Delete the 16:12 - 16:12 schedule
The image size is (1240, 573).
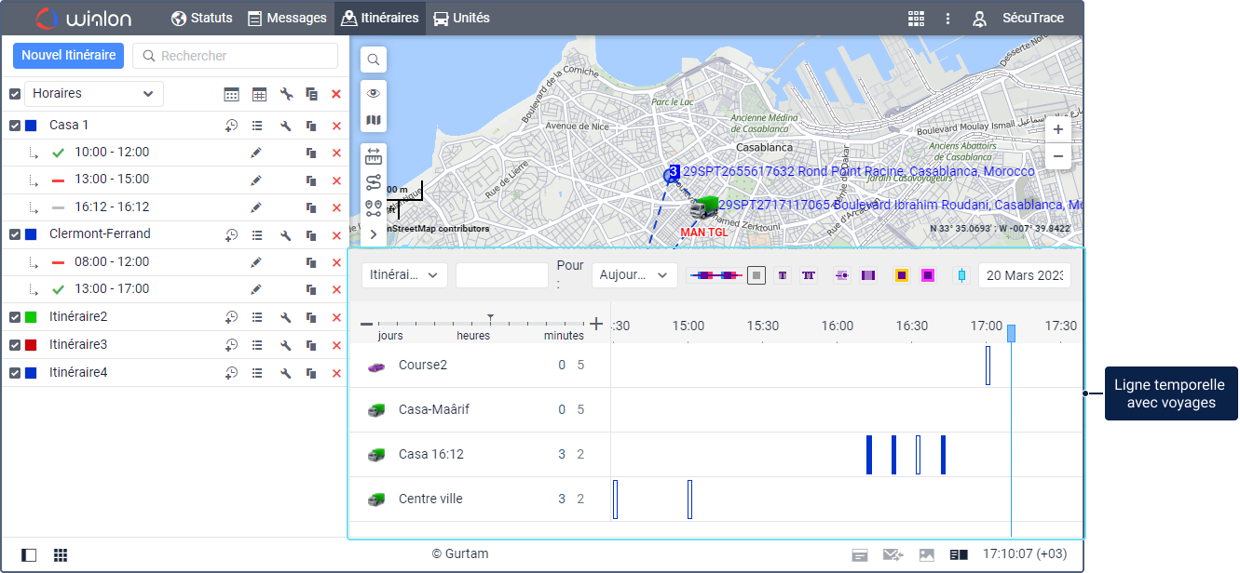point(336,207)
